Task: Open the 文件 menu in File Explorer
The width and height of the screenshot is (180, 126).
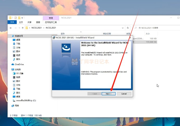Action: (12, 22)
